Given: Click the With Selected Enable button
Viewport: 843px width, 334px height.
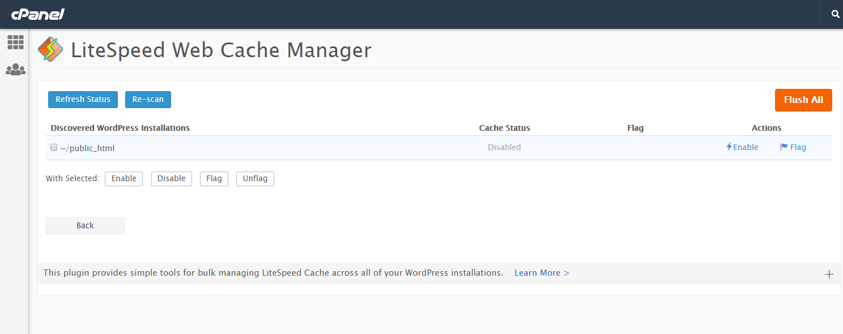Looking at the screenshot, I should pos(124,178).
